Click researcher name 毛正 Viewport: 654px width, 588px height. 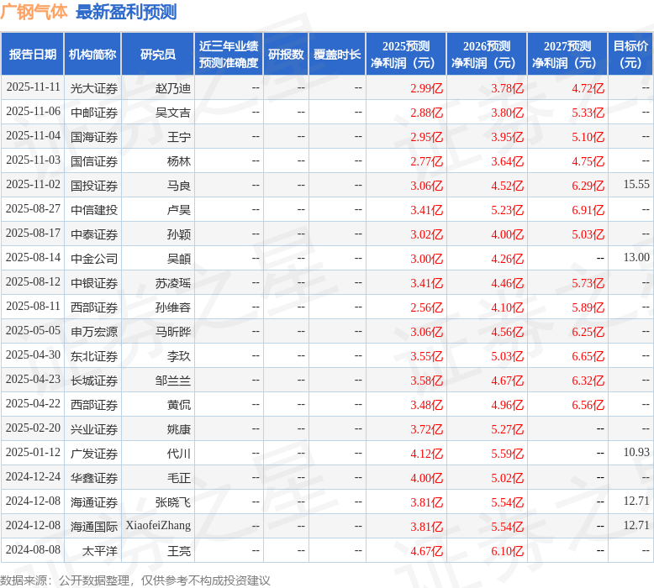pos(179,478)
